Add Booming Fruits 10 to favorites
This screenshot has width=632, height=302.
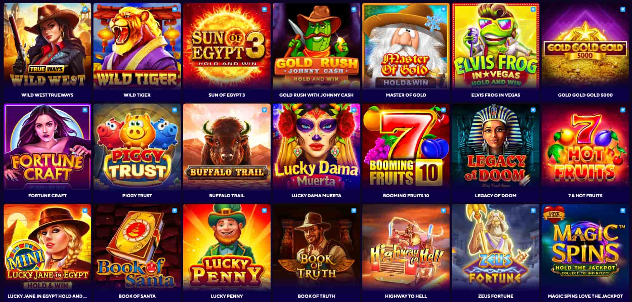[x=443, y=110]
